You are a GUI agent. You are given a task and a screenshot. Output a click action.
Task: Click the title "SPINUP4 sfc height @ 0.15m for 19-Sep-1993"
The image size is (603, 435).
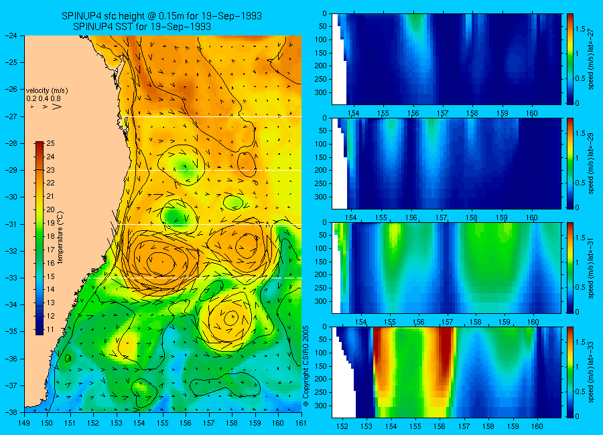click(x=161, y=16)
